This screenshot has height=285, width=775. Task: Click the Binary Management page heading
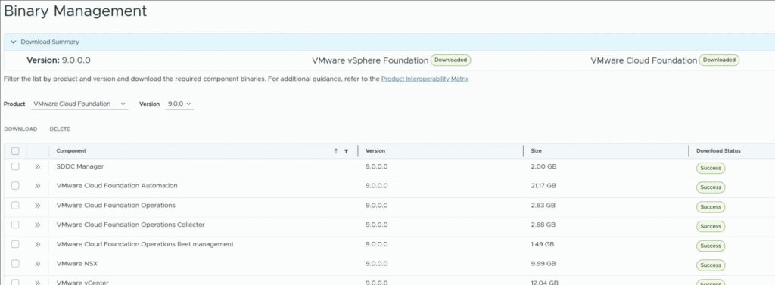(76, 11)
